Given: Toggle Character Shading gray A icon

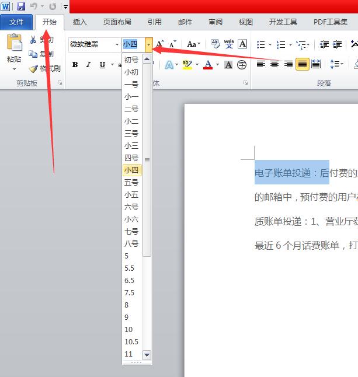Looking at the screenshot, I should tap(228, 65).
